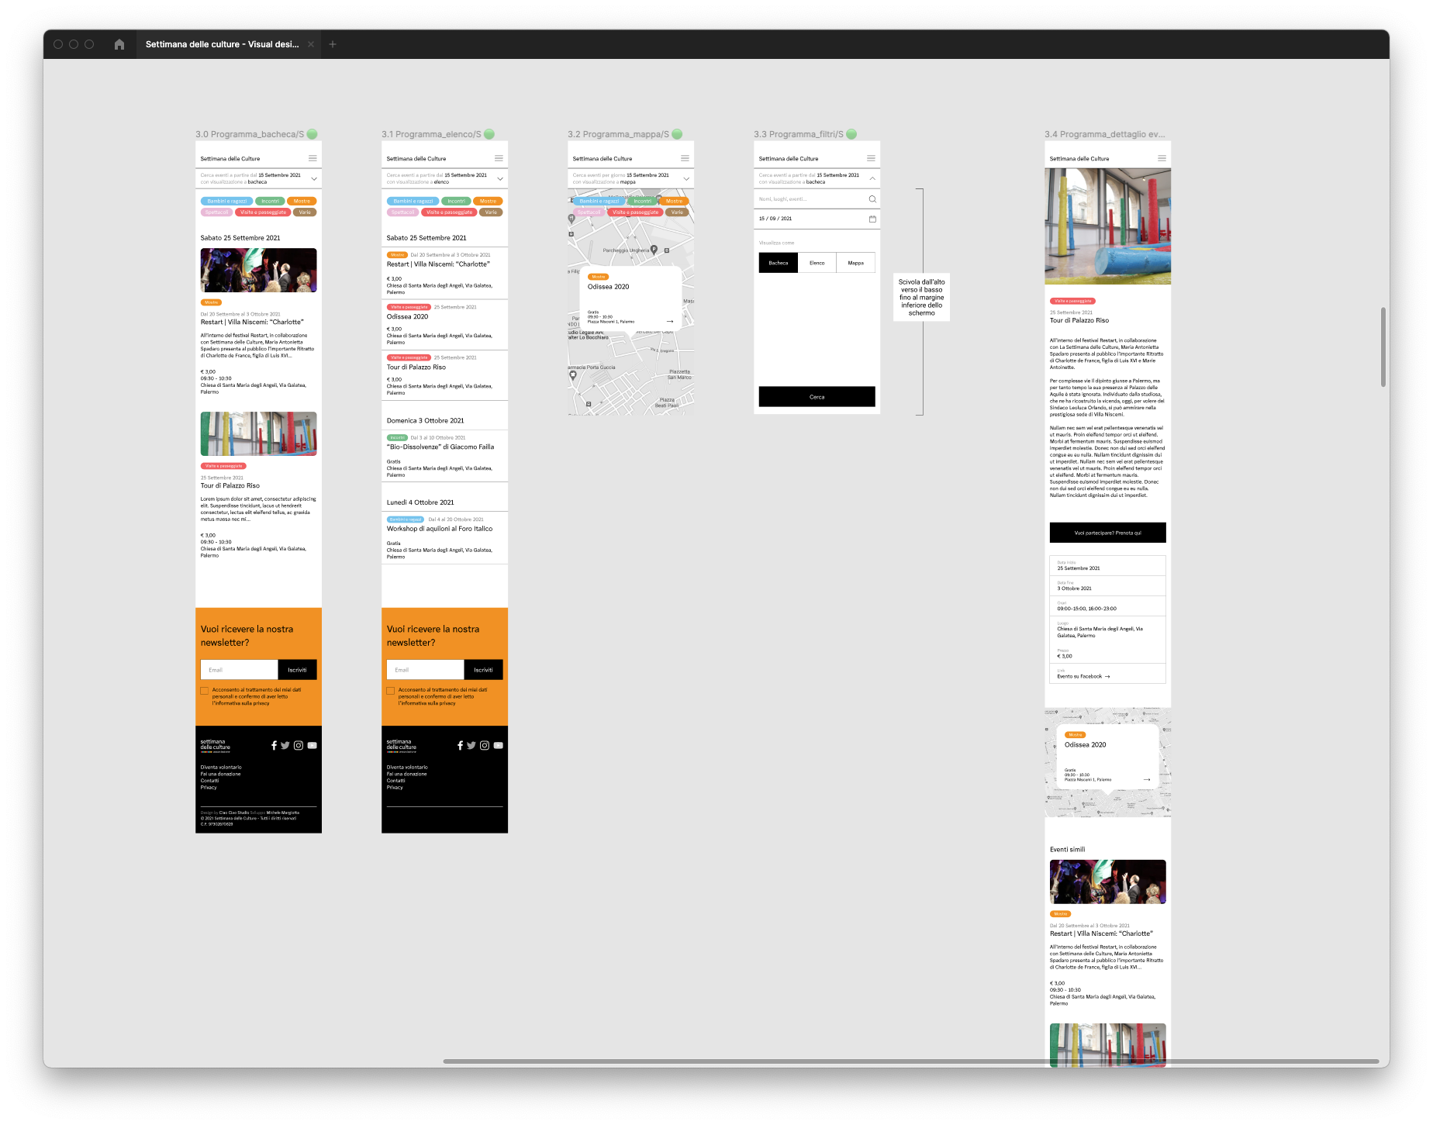
Task: Click Vuoi partecipare? Prenota qui button
Action: coord(1107,533)
